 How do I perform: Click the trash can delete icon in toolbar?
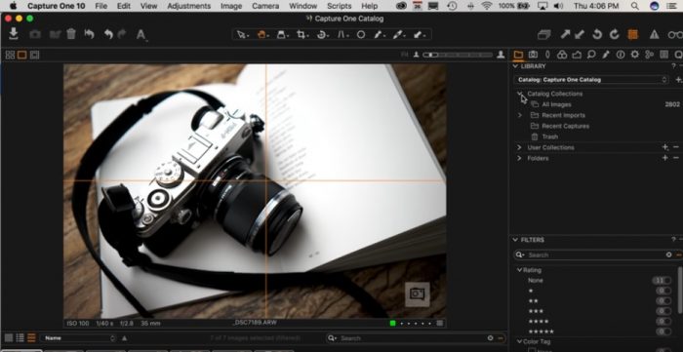point(71,34)
